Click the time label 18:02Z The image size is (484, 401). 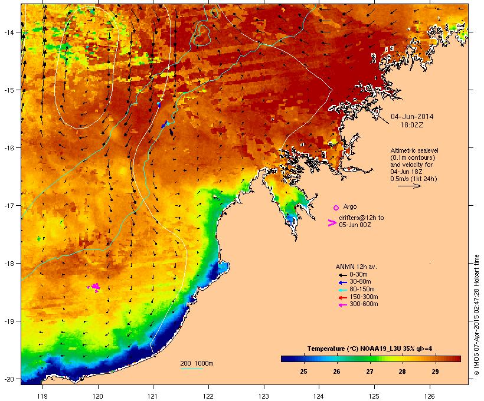click(412, 125)
